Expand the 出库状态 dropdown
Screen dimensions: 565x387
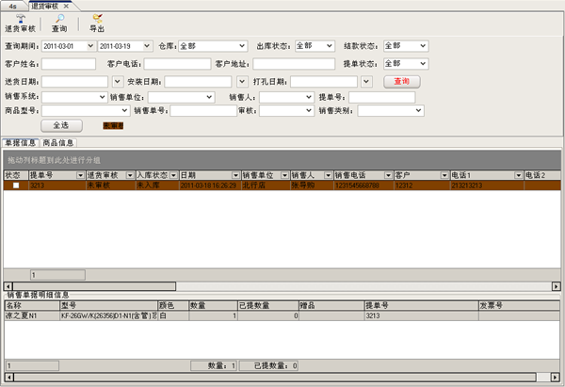(x=331, y=45)
